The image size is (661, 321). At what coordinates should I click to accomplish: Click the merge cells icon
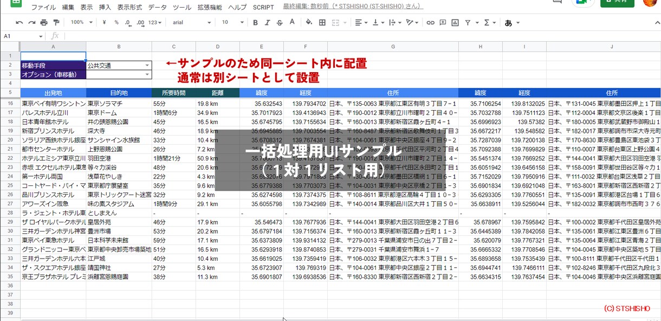(x=335, y=22)
